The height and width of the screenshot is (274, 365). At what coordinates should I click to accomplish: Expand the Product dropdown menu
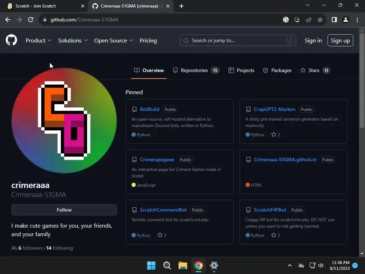(38, 41)
